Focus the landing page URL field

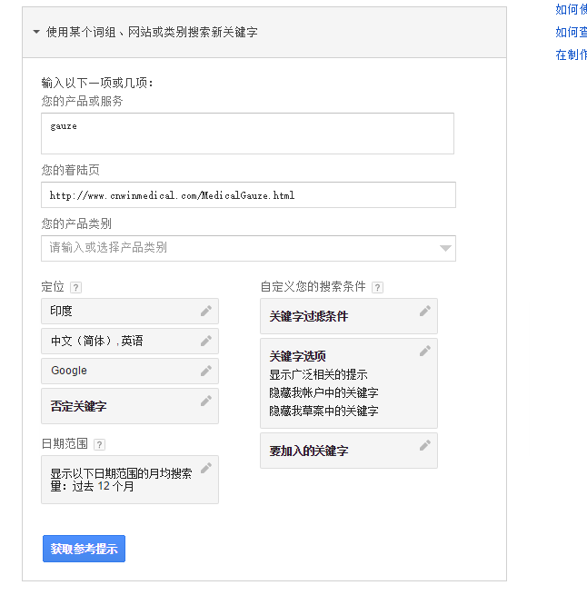point(248,195)
